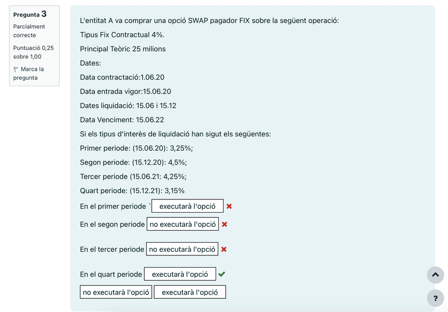Pick the bottom-row "no executarà l'opció" choice

point(116,292)
